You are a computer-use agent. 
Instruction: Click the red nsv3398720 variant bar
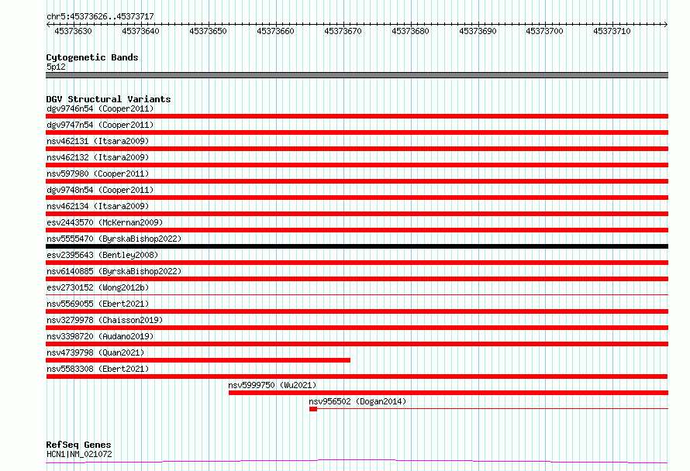point(357,344)
